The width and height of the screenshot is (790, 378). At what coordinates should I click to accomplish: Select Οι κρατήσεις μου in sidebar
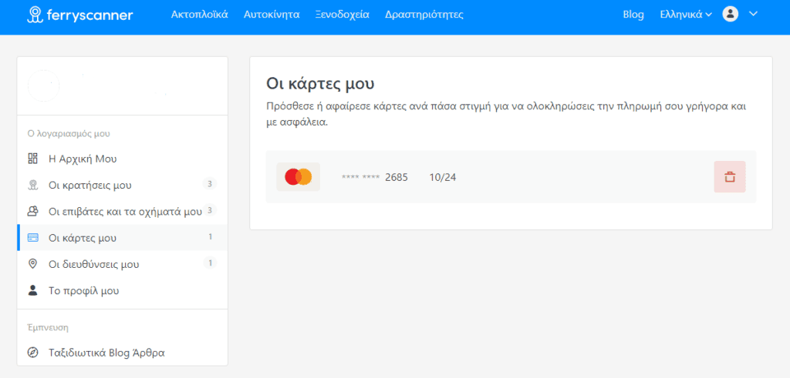click(x=89, y=186)
